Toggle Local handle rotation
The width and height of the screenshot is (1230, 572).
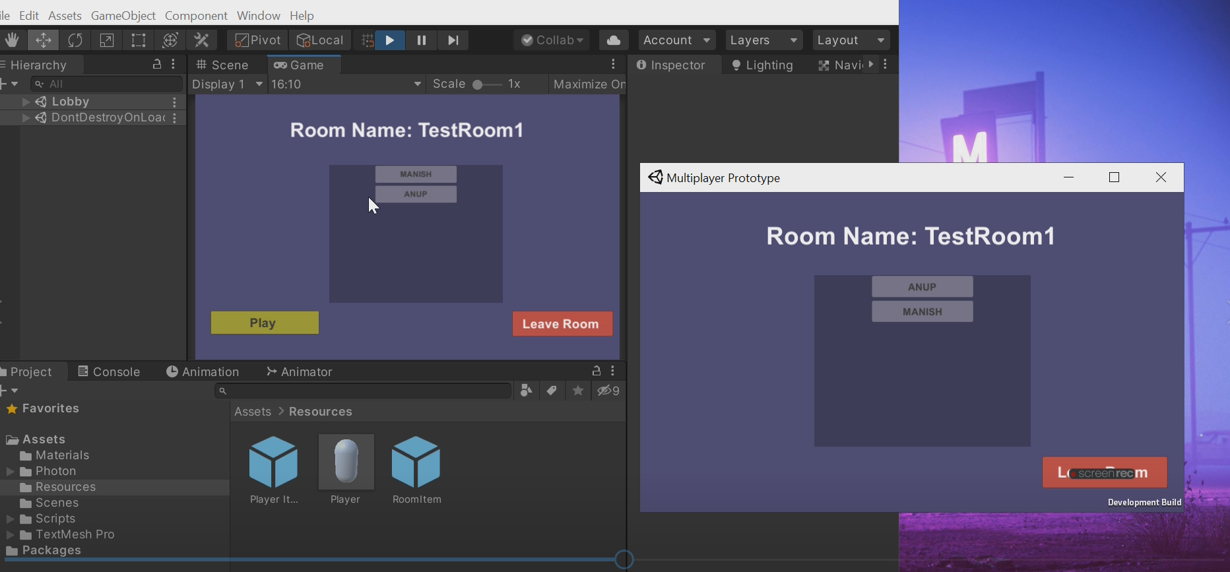tap(320, 40)
